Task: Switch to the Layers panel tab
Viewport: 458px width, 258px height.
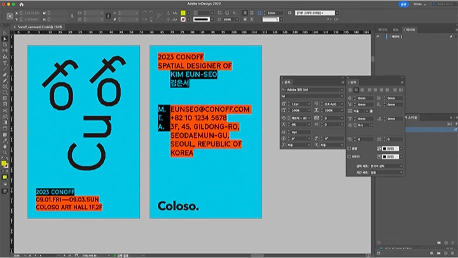Action: (410, 30)
